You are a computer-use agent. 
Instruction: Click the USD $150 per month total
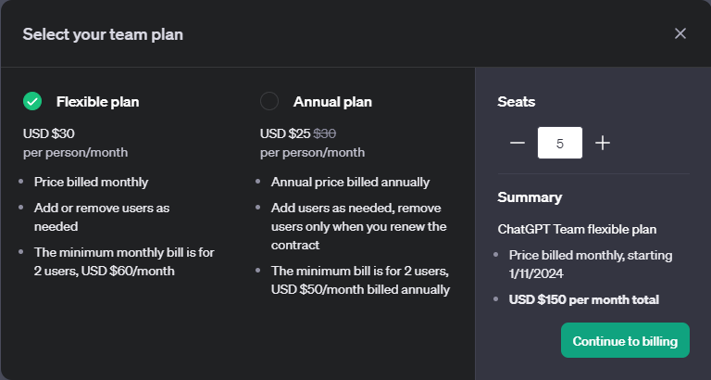[584, 299]
